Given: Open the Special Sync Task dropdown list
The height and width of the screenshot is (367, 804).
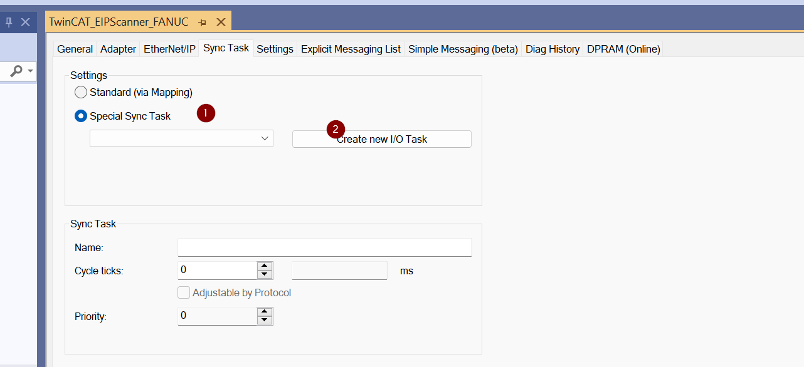Looking at the screenshot, I should pyautogui.click(x=181, y=139).
